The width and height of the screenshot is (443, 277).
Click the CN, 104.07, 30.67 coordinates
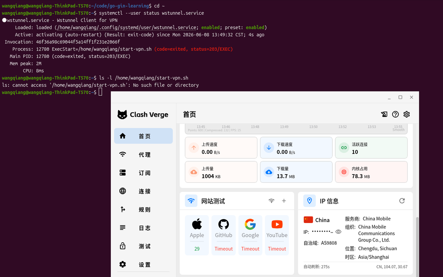[x=392, y=267]
